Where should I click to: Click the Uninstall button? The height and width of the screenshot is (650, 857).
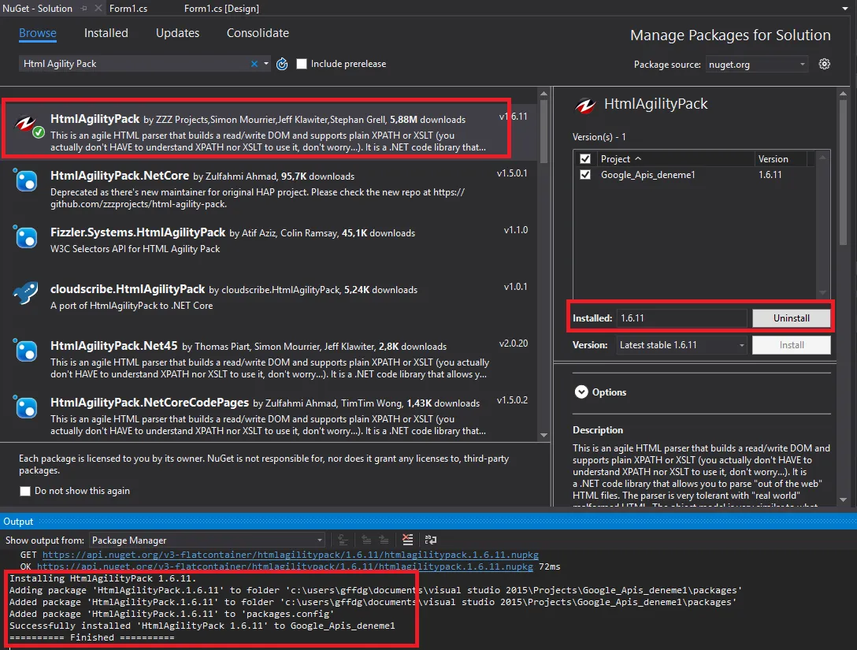(x=792, y=318)
